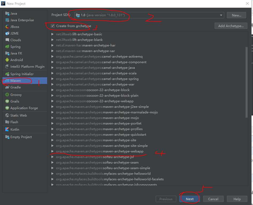
Task: Select the Maven icon
Action: (x=7, y=81)
